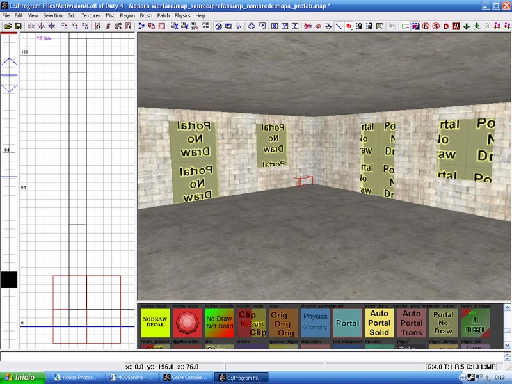Select the Auto Portal Trans texture
The image size is (512, 384).
[412, 323]
